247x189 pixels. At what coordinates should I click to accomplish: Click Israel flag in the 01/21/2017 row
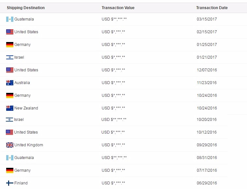coord(10,57)
